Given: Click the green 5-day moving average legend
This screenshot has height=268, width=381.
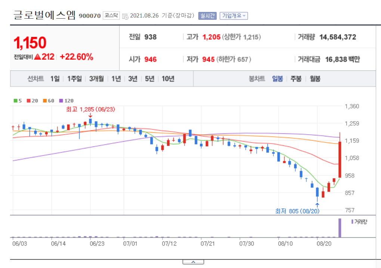Looking at the screenshot, I should pos(18,101).
